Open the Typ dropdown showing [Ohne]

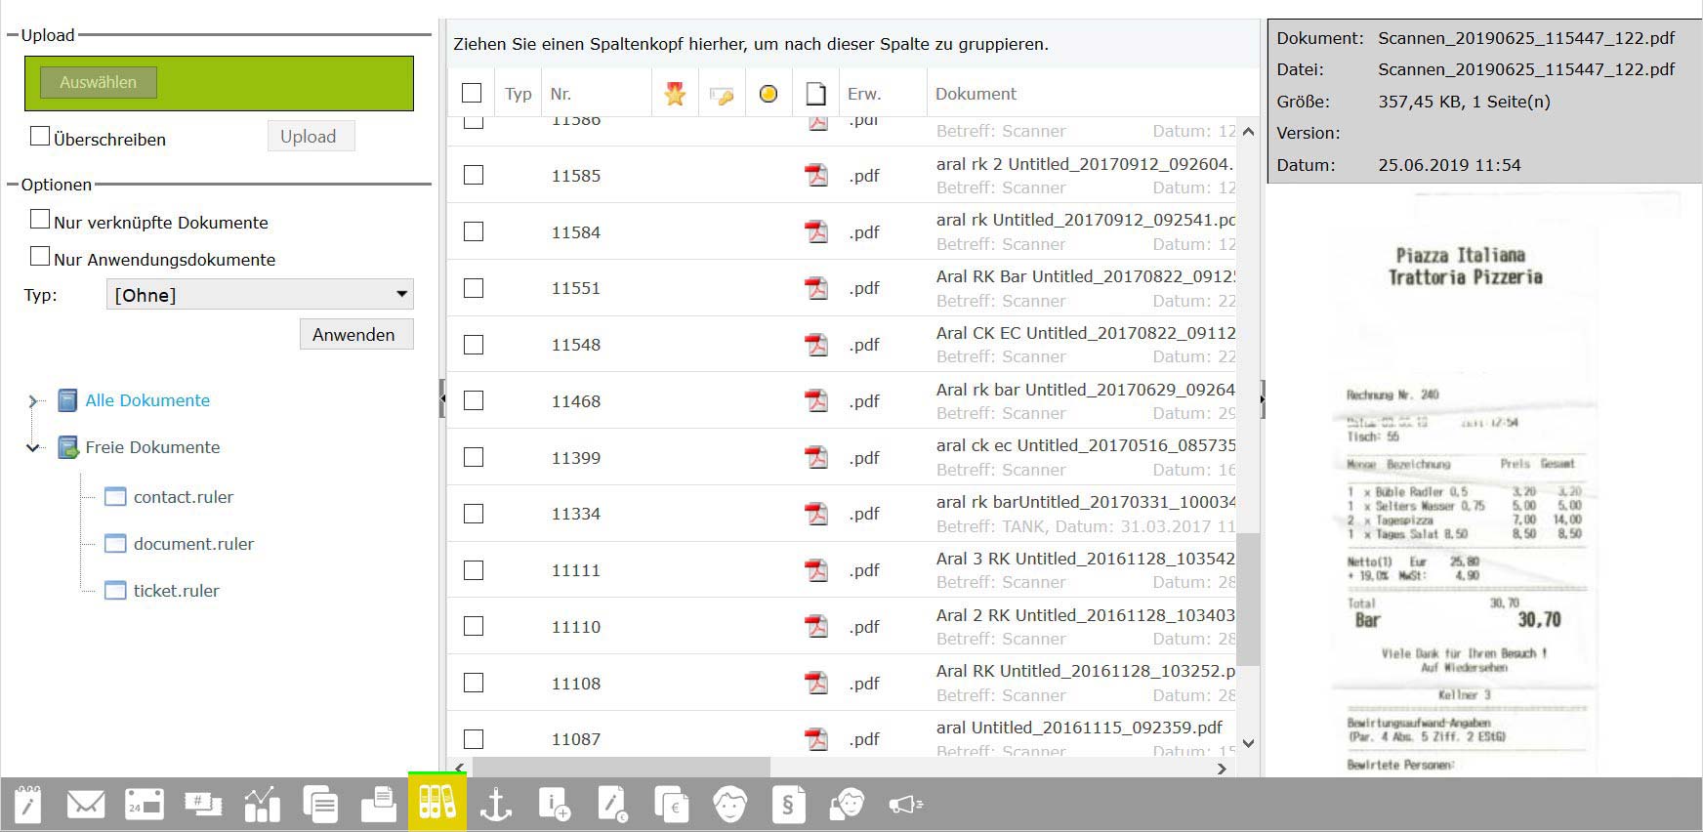point(260,295)
